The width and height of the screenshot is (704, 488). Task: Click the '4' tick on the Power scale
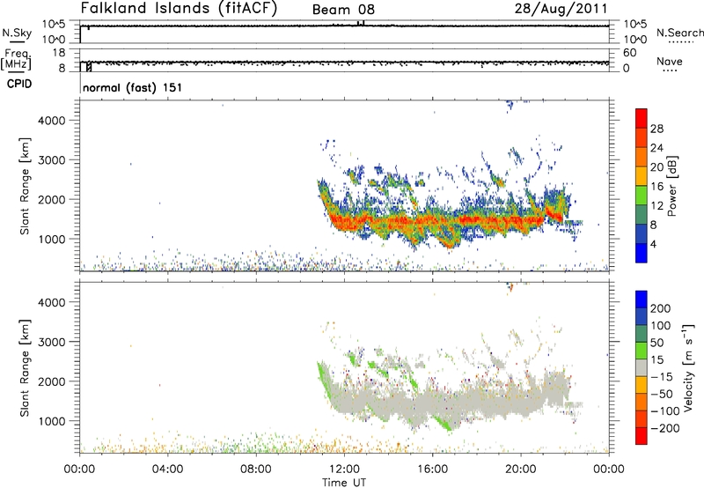(653, 244)
